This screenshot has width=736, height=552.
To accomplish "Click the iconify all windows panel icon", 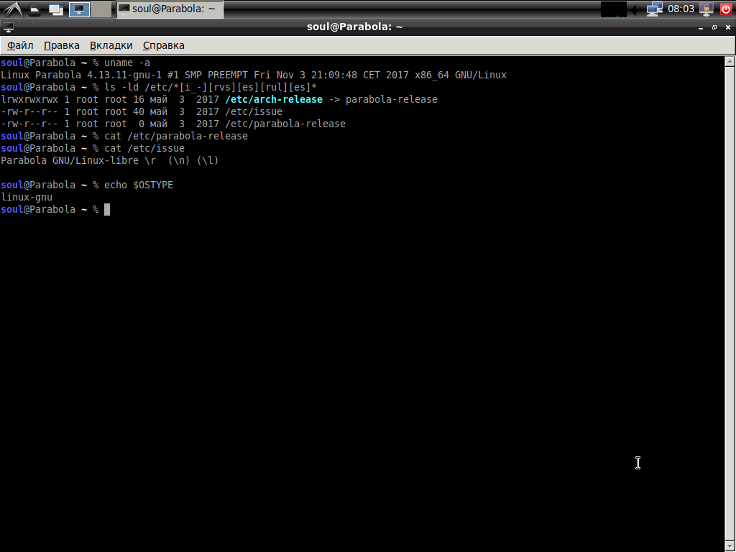I will click(x=56, y=9).
